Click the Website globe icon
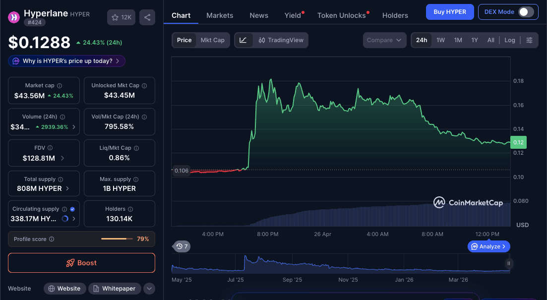547x300 pixels. point(53,288)
